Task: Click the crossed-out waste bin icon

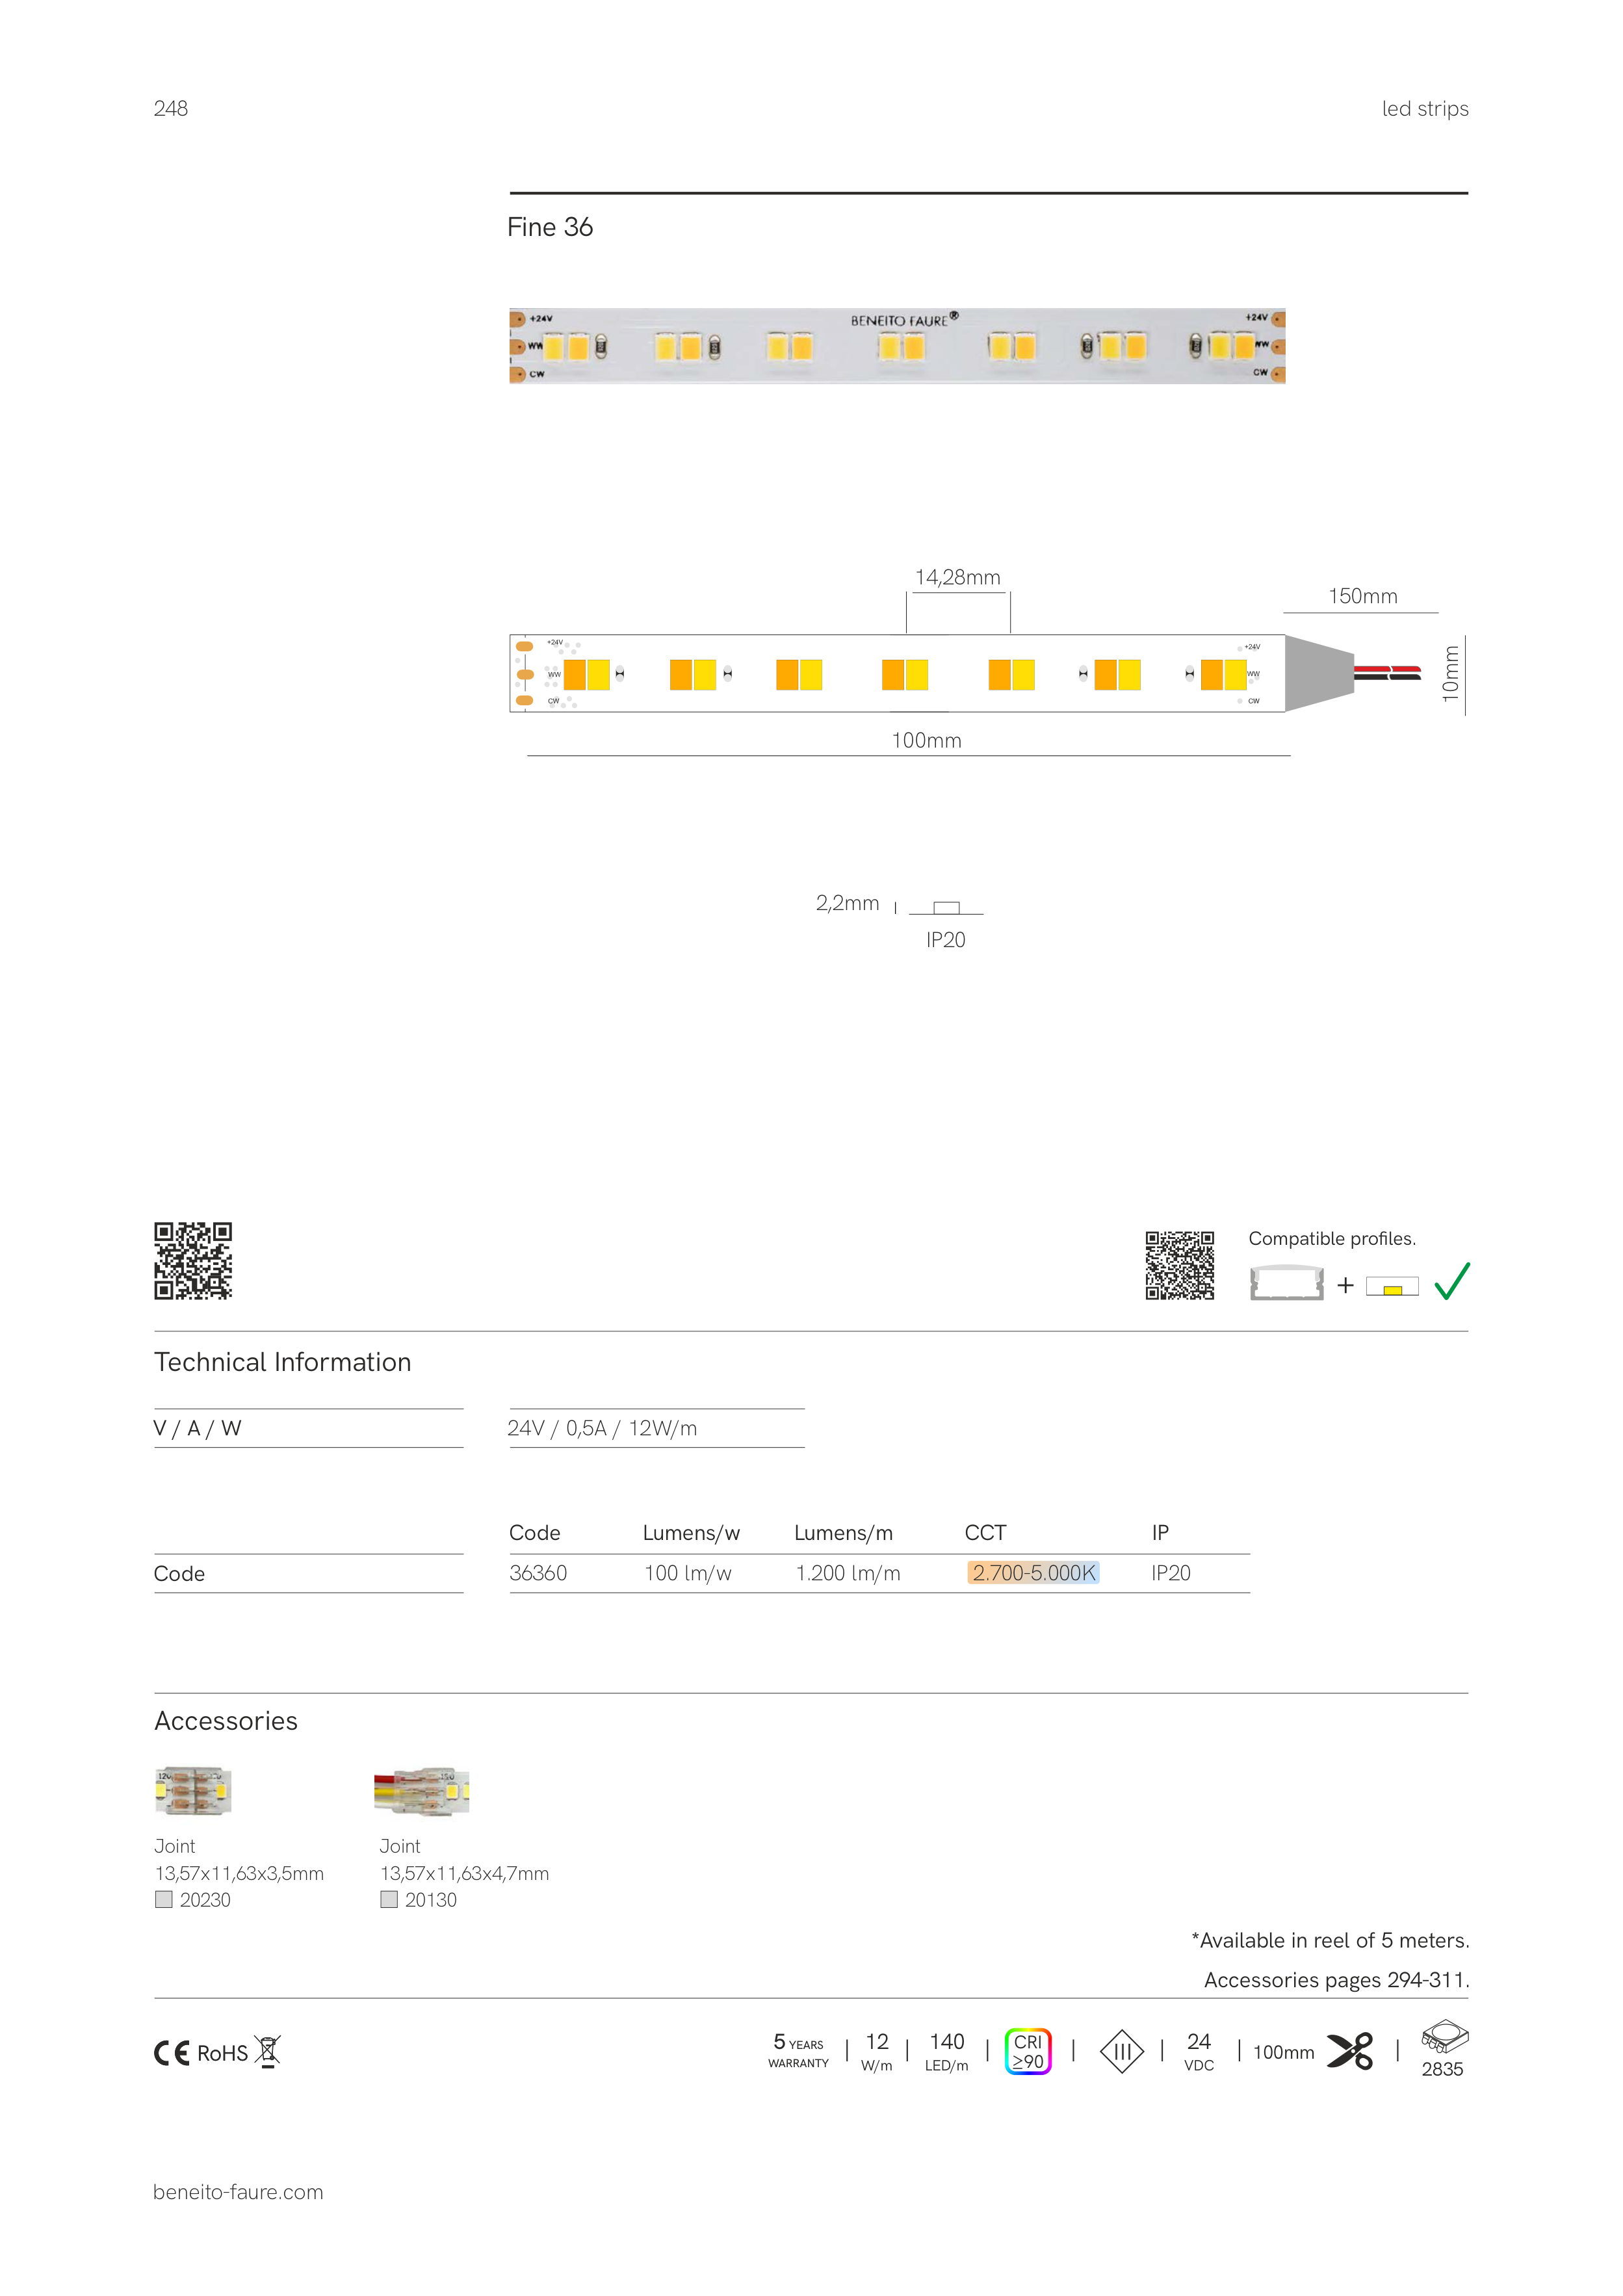Action: (x=267, y=2051)
